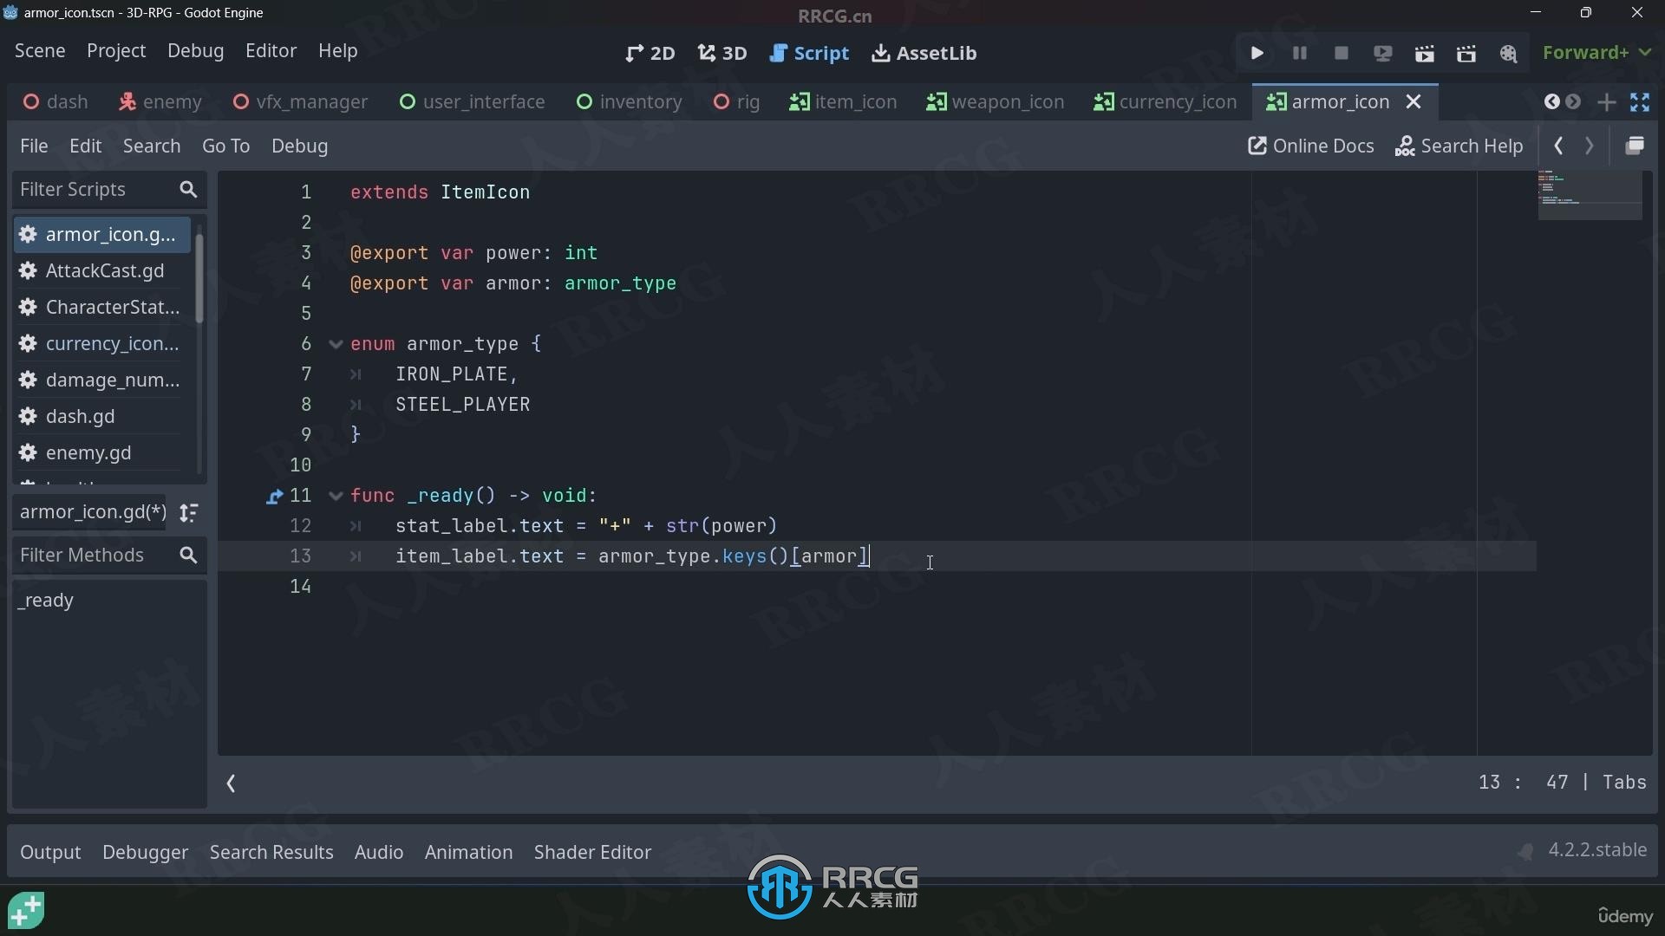Open script editor File menu
Viewport: 1665px width, 936px height.
point(34,146)
